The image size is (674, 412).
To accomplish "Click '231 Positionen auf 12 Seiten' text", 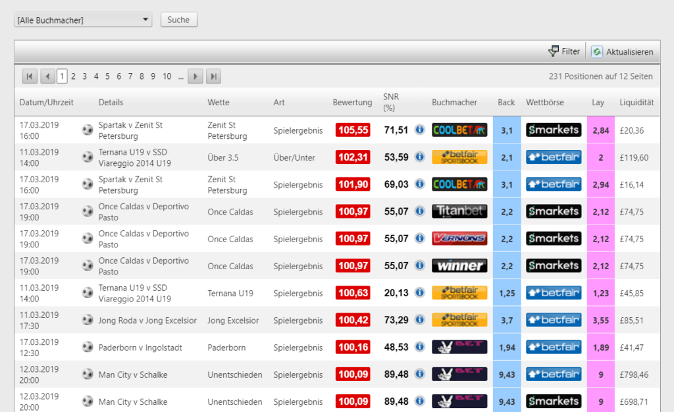I will click(600, 76).
